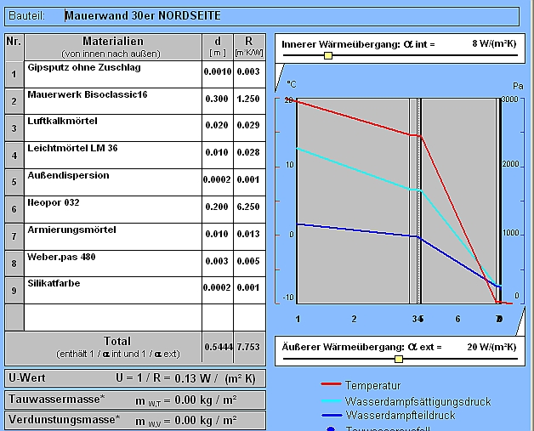This screenshot has width=534, height=431.
Task: Select row number 4 button
Action: point(14,156)
